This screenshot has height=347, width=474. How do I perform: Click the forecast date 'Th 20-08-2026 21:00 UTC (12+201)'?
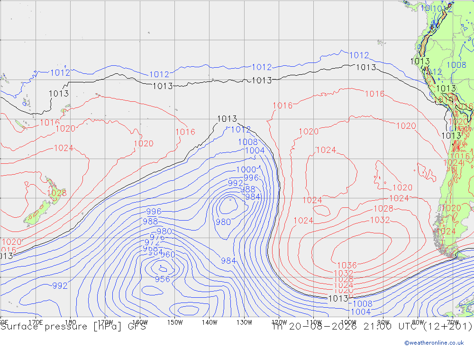[x=372, y=327]
